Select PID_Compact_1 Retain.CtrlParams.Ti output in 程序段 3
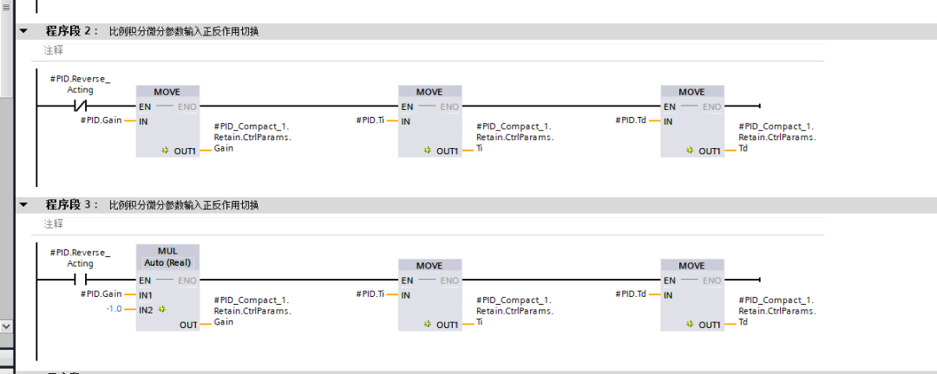Image resolution: width=937 pixels, height=374 pixels. click(514, 311)
